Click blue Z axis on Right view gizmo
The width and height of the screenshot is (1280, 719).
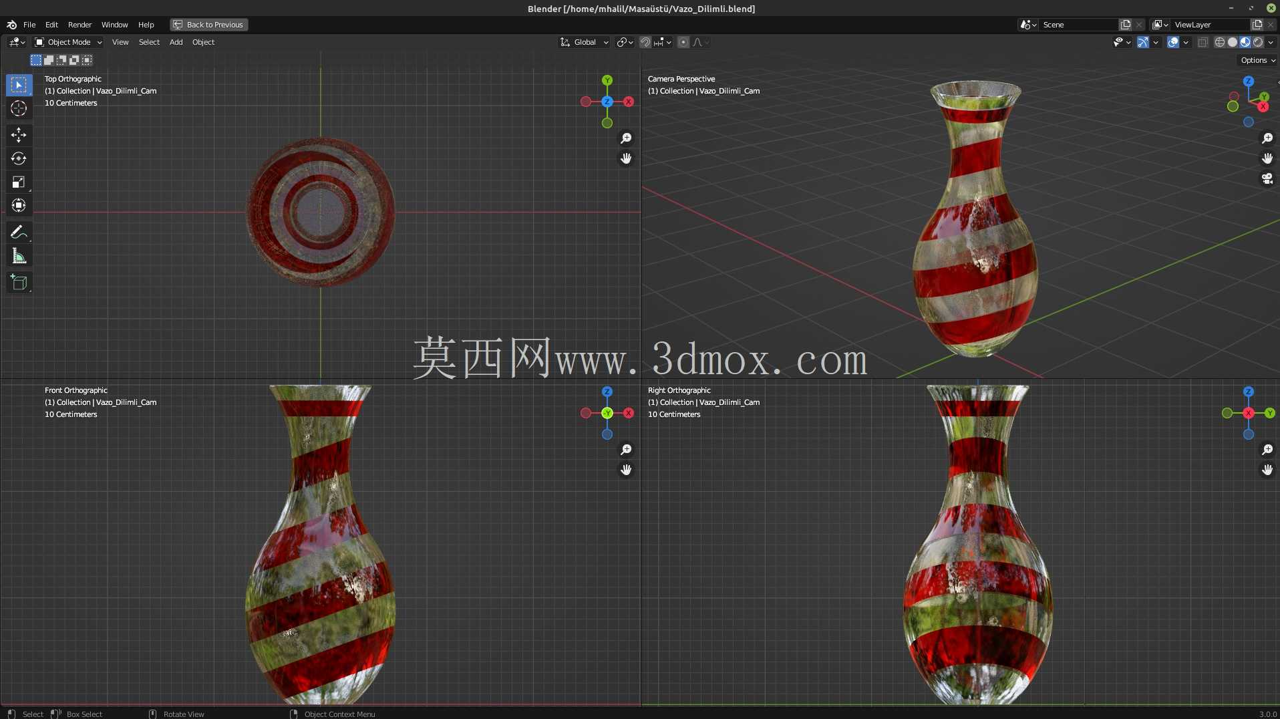click(1249, 392)
